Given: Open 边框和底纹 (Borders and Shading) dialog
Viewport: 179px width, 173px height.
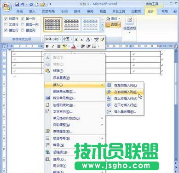Looking at the screenshot, I should 75,105.
